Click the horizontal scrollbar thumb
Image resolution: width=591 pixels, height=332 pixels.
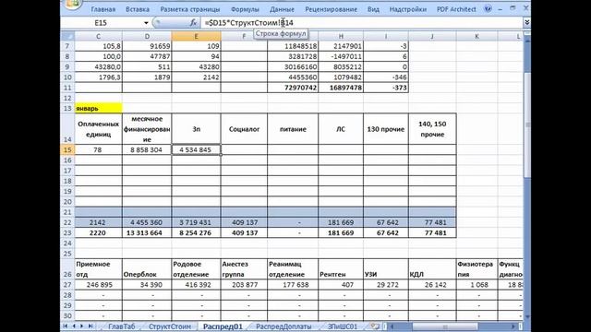(445, 326)
